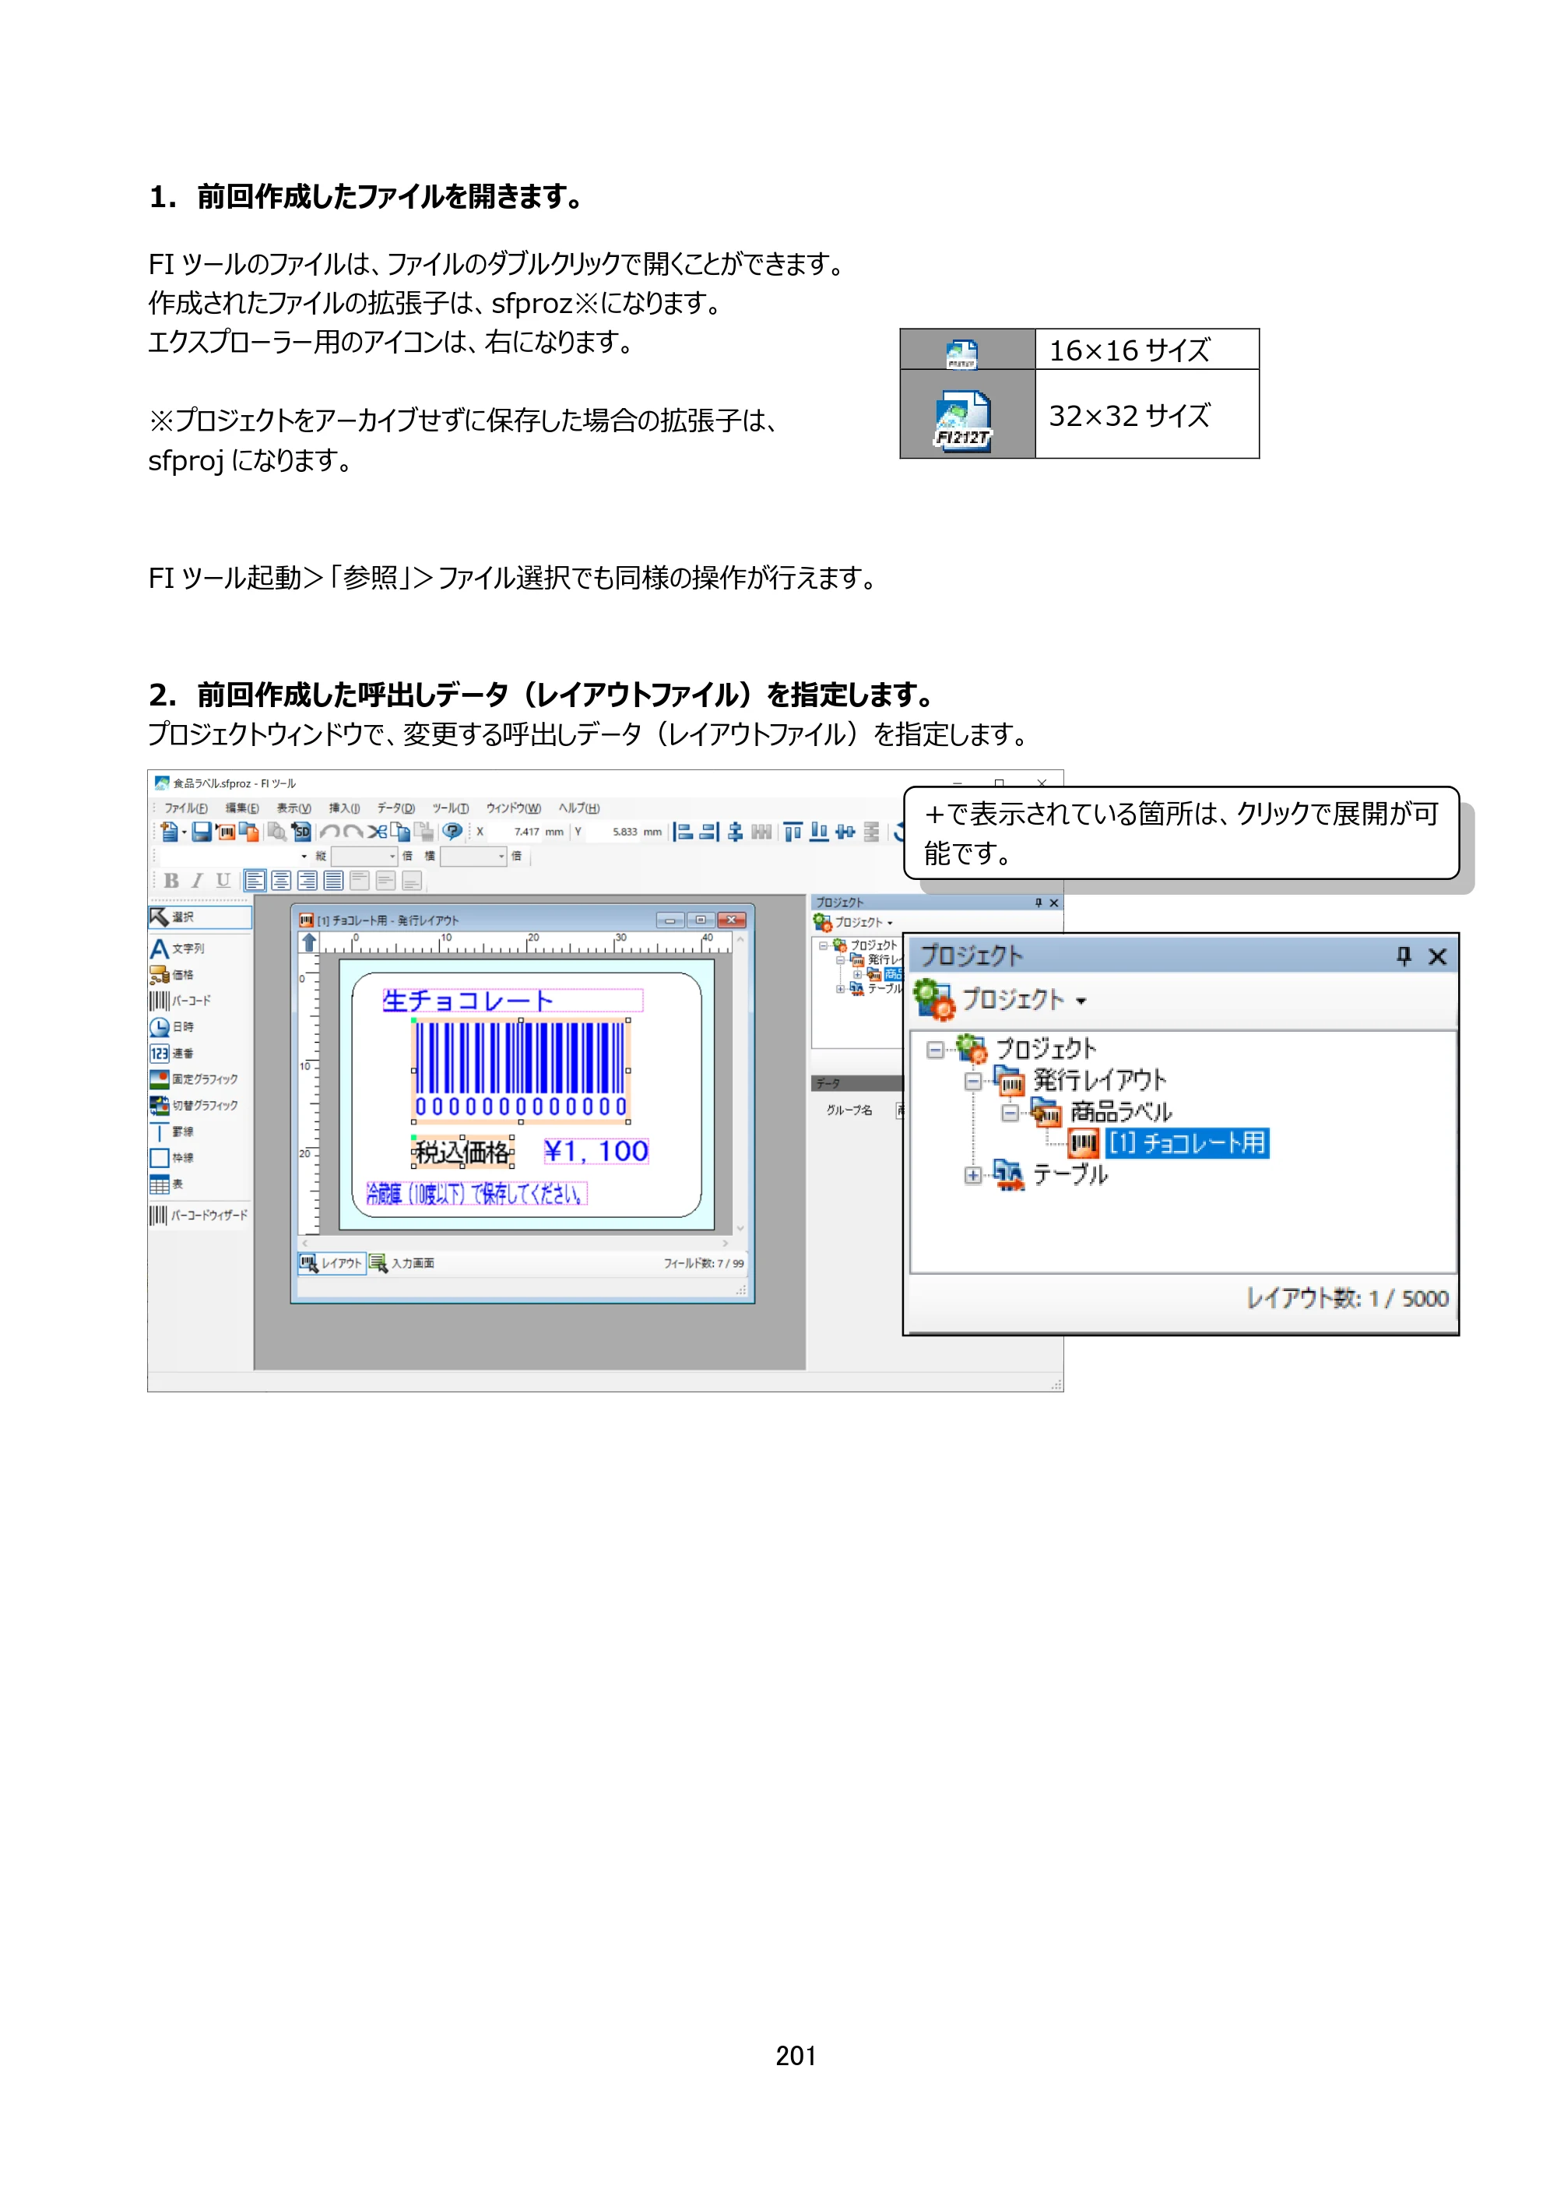Click the Y coordinate value field
This screenshot has width=1557, height=2203.
click(613, 832)
